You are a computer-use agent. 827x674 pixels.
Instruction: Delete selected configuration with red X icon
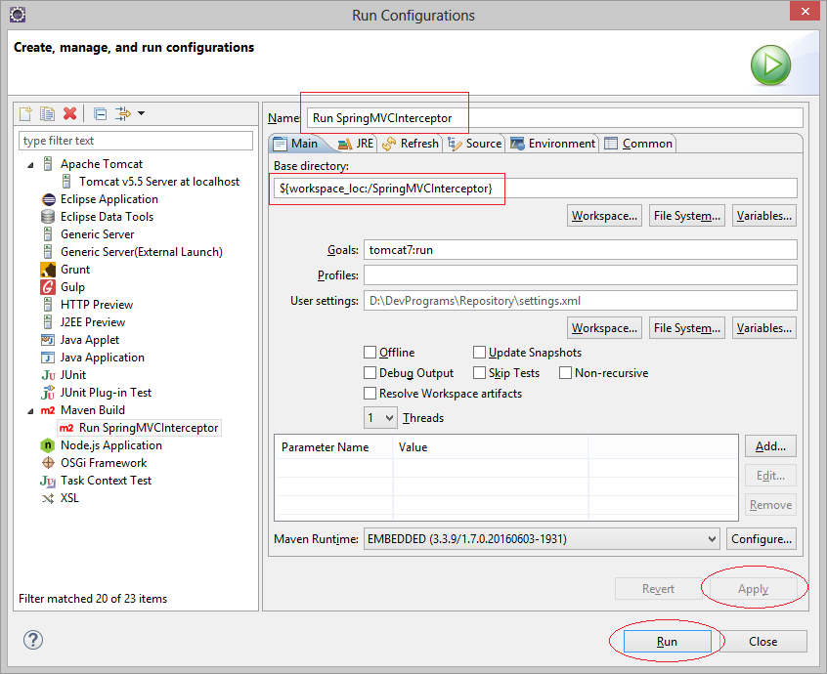69,113
